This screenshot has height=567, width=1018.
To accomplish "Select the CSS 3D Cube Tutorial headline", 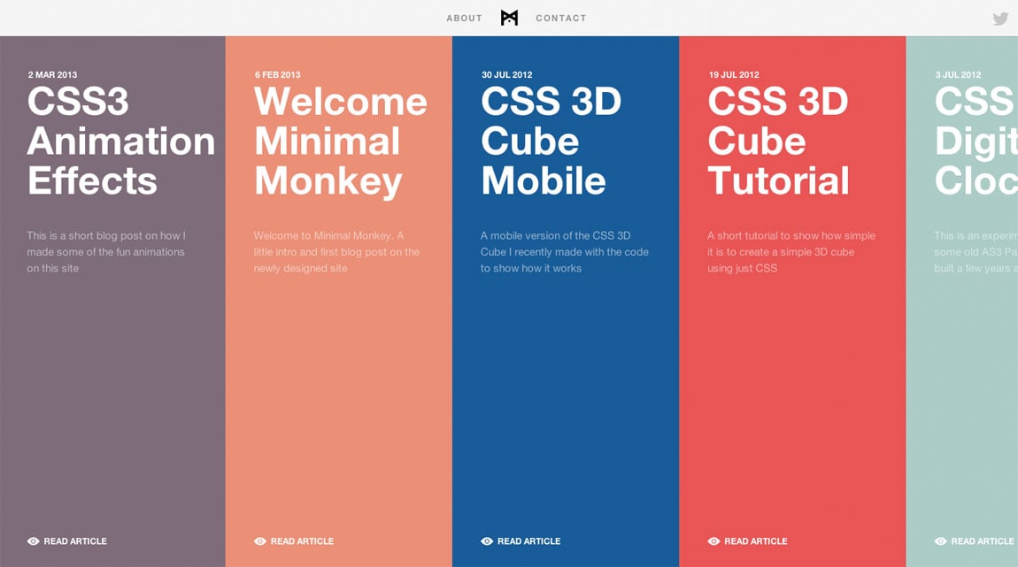I will tap(778, 142).
